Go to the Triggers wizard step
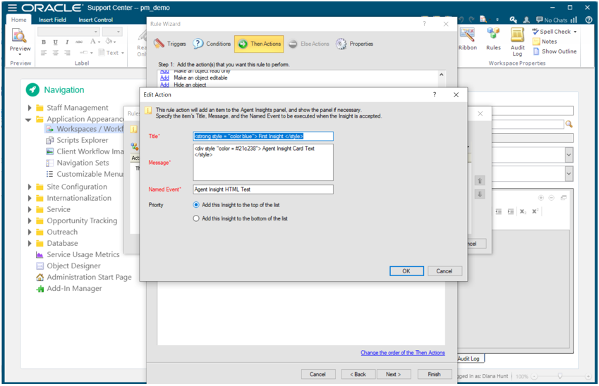599x386 pixels. [169, 44]
